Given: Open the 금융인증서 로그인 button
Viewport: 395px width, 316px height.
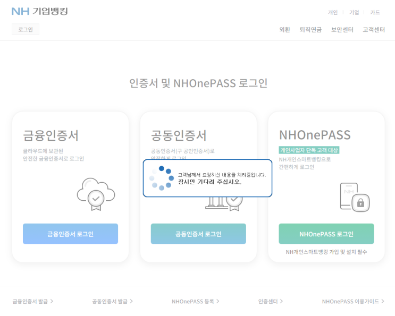Looking at the screenshot, I should 70,234.
